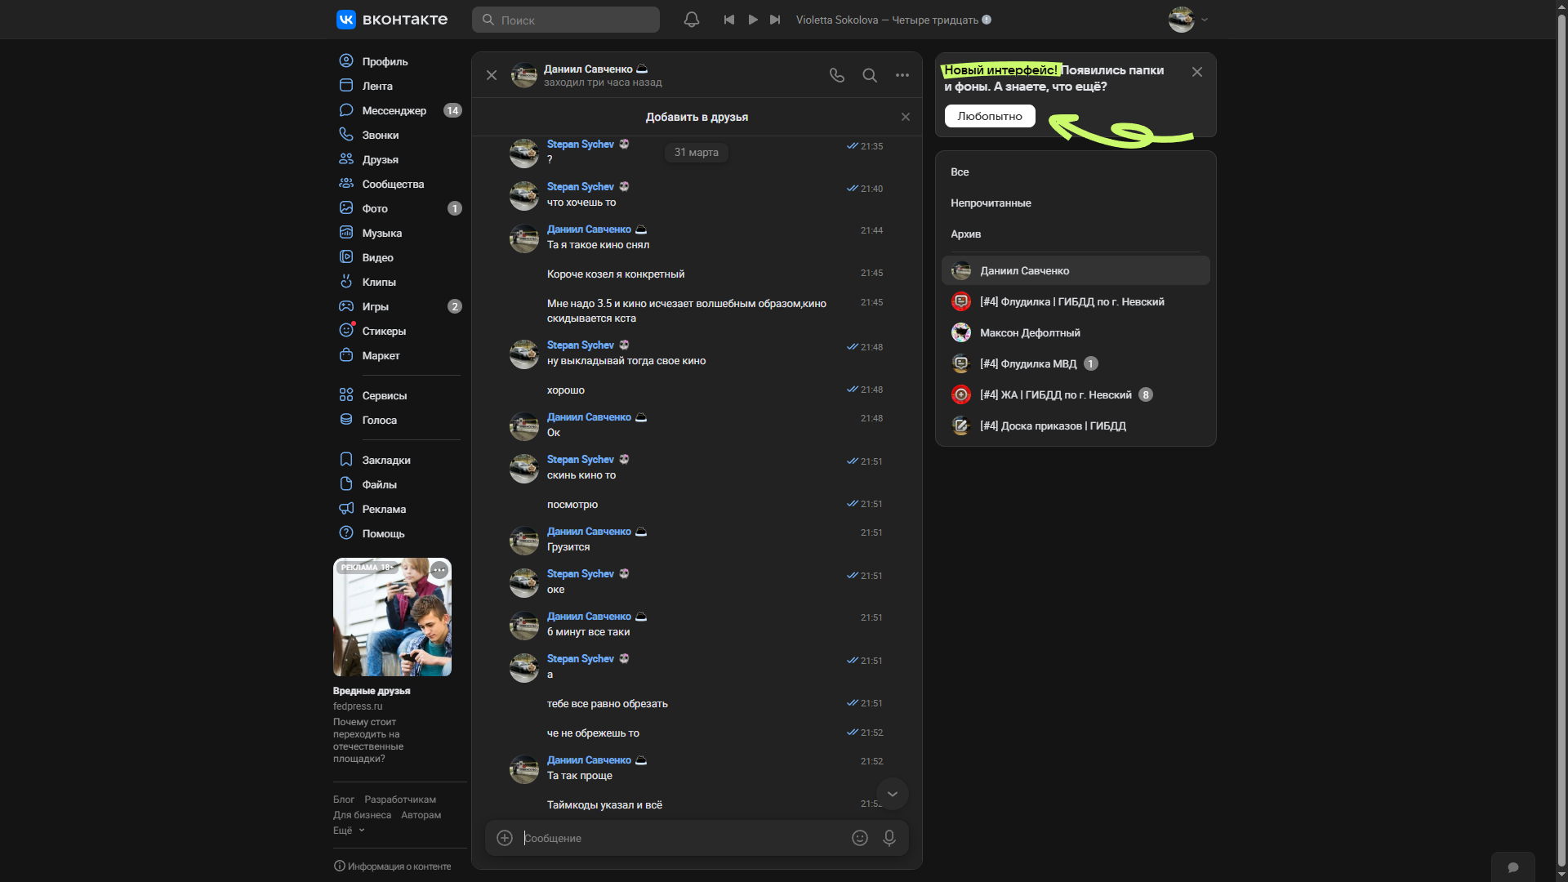Switch to the Архив folder
This screenshot has height=882, width=1568.
(965, 234)
